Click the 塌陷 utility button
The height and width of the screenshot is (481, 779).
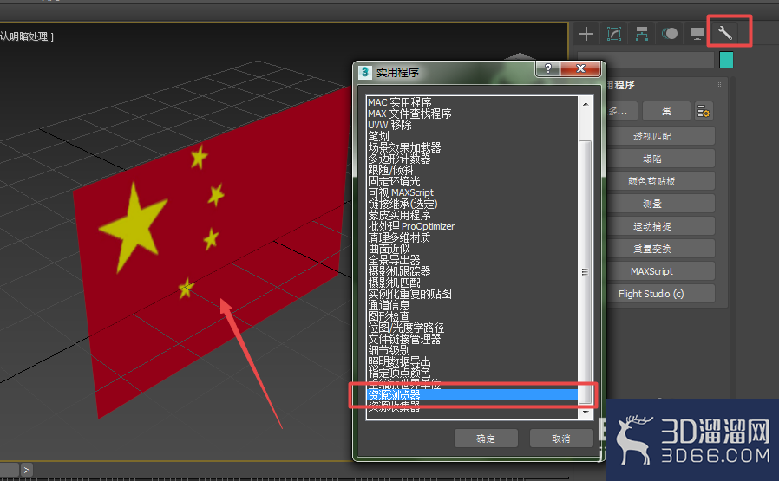click(652, 159)
